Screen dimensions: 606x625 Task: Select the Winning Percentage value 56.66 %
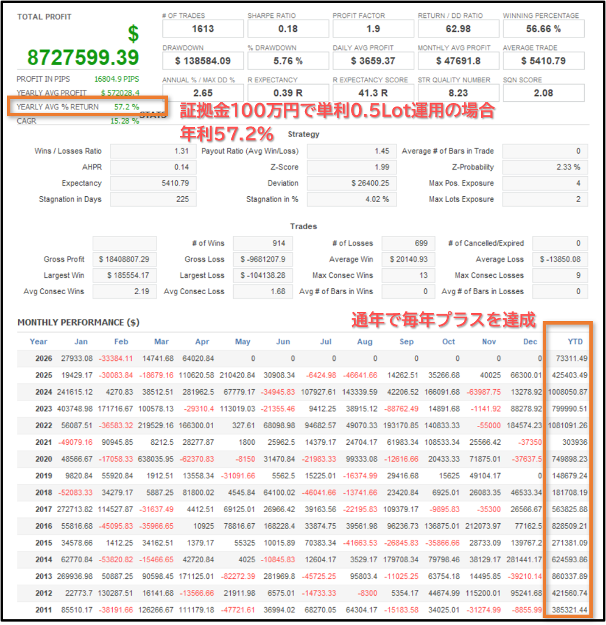(x=543, y=29)
